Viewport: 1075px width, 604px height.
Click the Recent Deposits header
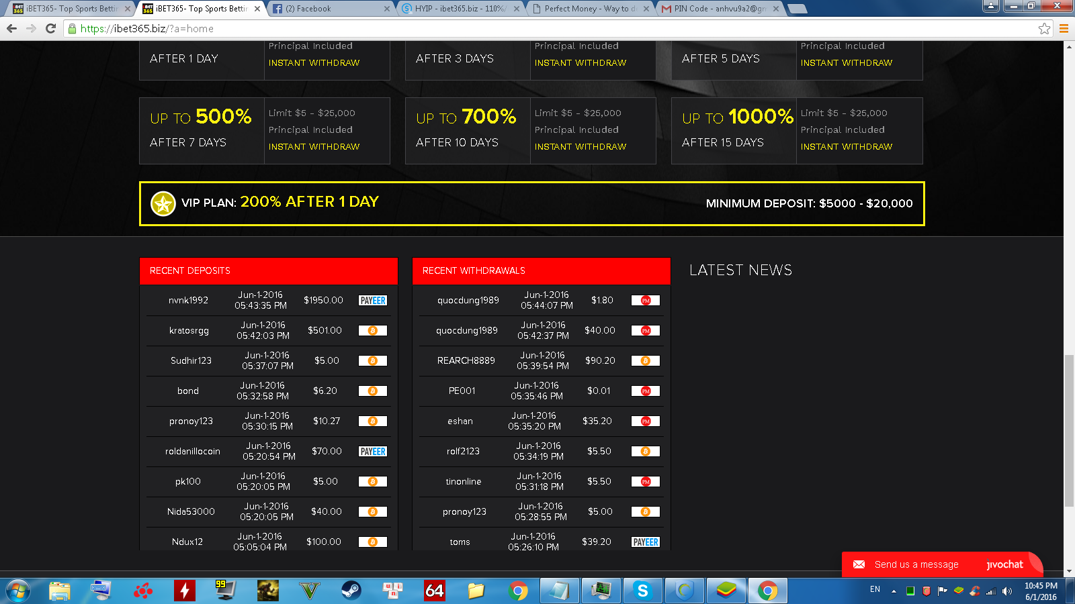point(269,270)
